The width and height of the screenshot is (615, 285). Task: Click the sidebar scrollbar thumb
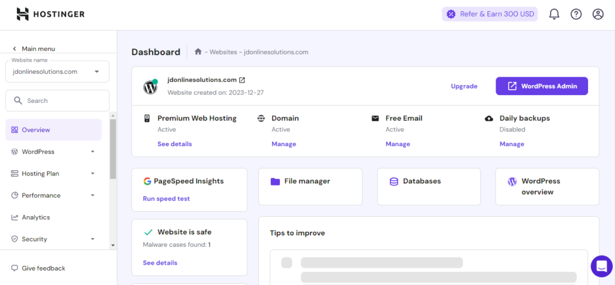click(x=113, y=149)
